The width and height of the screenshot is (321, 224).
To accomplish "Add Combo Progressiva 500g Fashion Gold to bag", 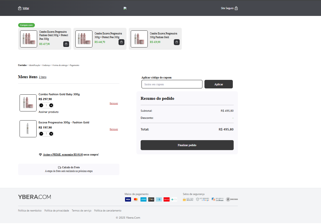I will 177,42.
